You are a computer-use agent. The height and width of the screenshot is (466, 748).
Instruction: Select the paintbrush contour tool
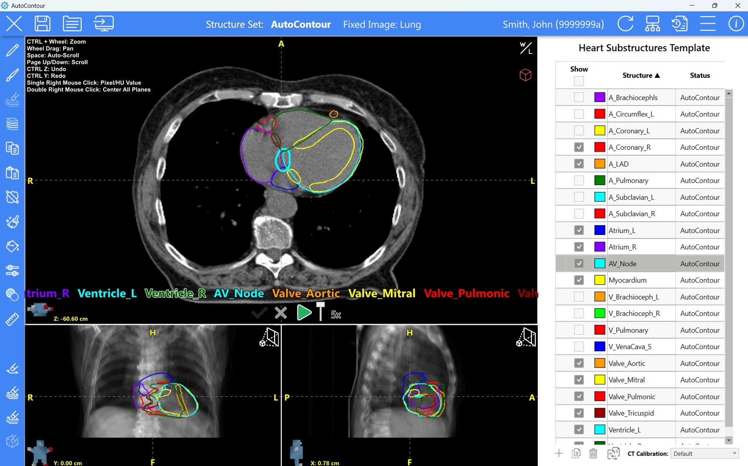tap(12, 75)
